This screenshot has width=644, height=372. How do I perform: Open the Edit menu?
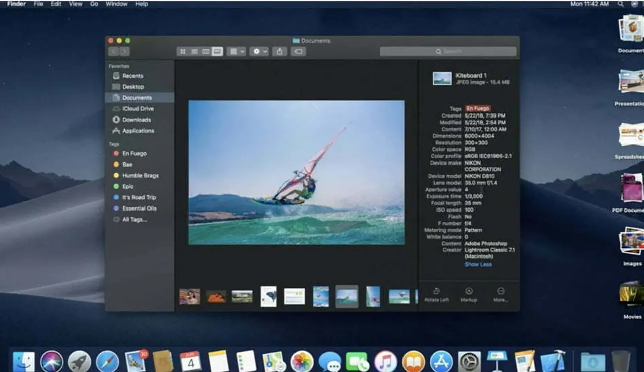tap(56, 4)
